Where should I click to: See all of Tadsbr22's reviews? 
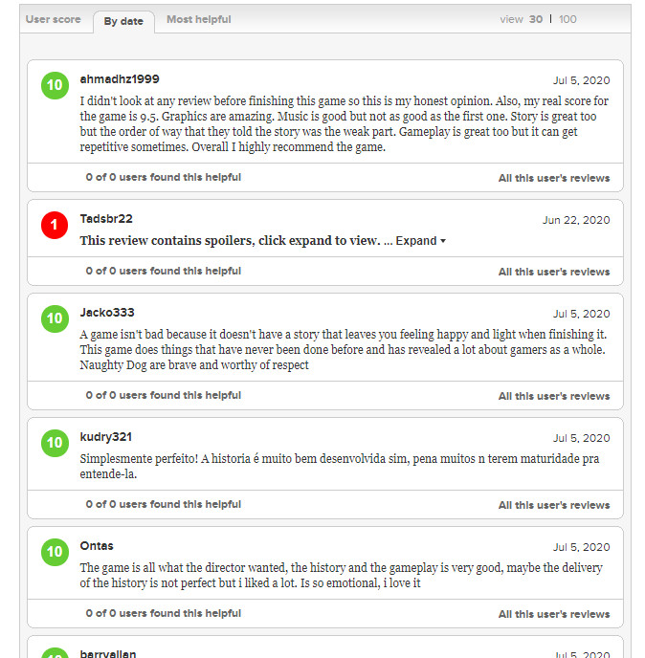553,272
